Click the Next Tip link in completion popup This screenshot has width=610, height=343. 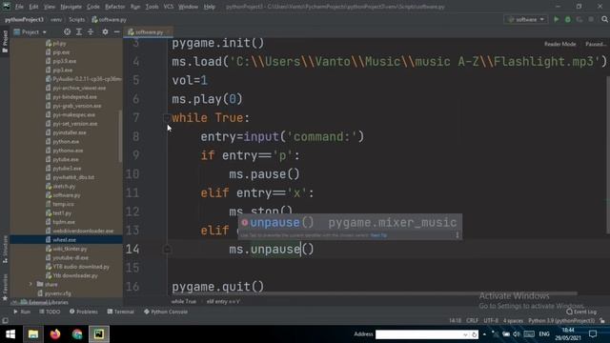point(378,235)
